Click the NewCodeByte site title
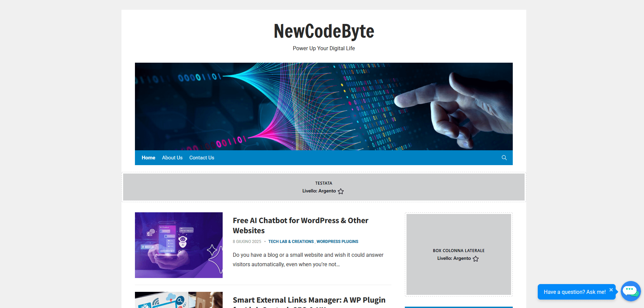The image size is (644, 308). pos(324,31)
